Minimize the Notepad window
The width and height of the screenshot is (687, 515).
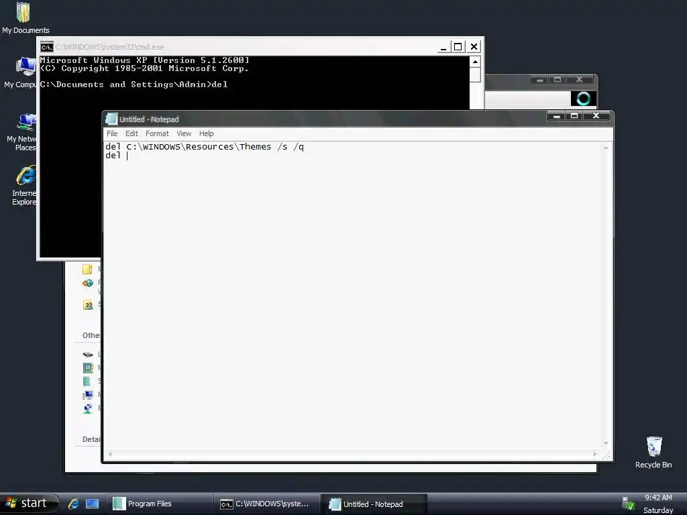tap(556, 115)
